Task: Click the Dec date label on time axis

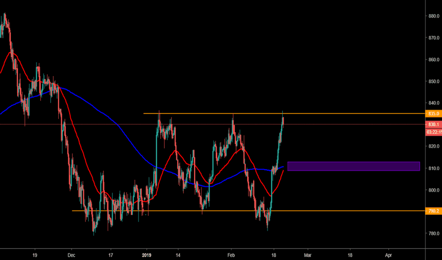Action: (72, 255)
